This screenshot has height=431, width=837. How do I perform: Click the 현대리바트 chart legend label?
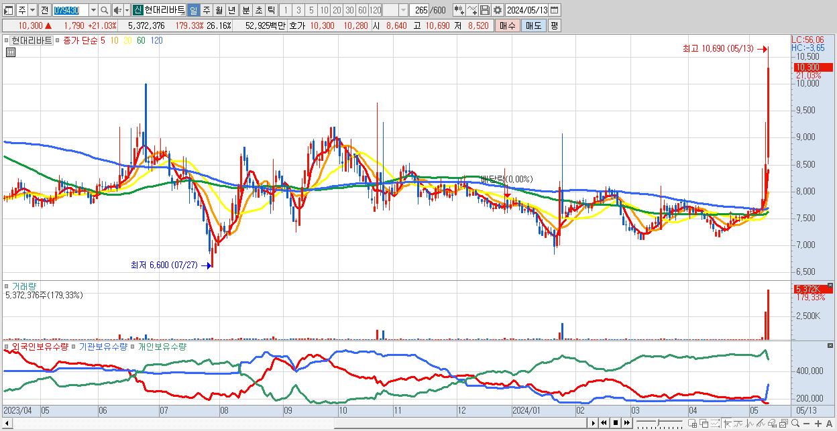32,40
